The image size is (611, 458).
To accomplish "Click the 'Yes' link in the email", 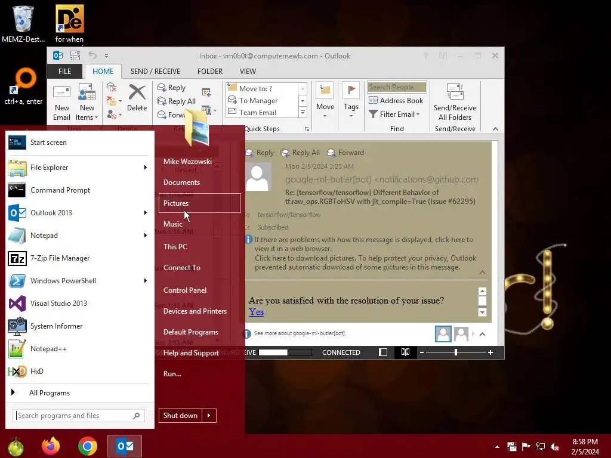I will 257,312.
